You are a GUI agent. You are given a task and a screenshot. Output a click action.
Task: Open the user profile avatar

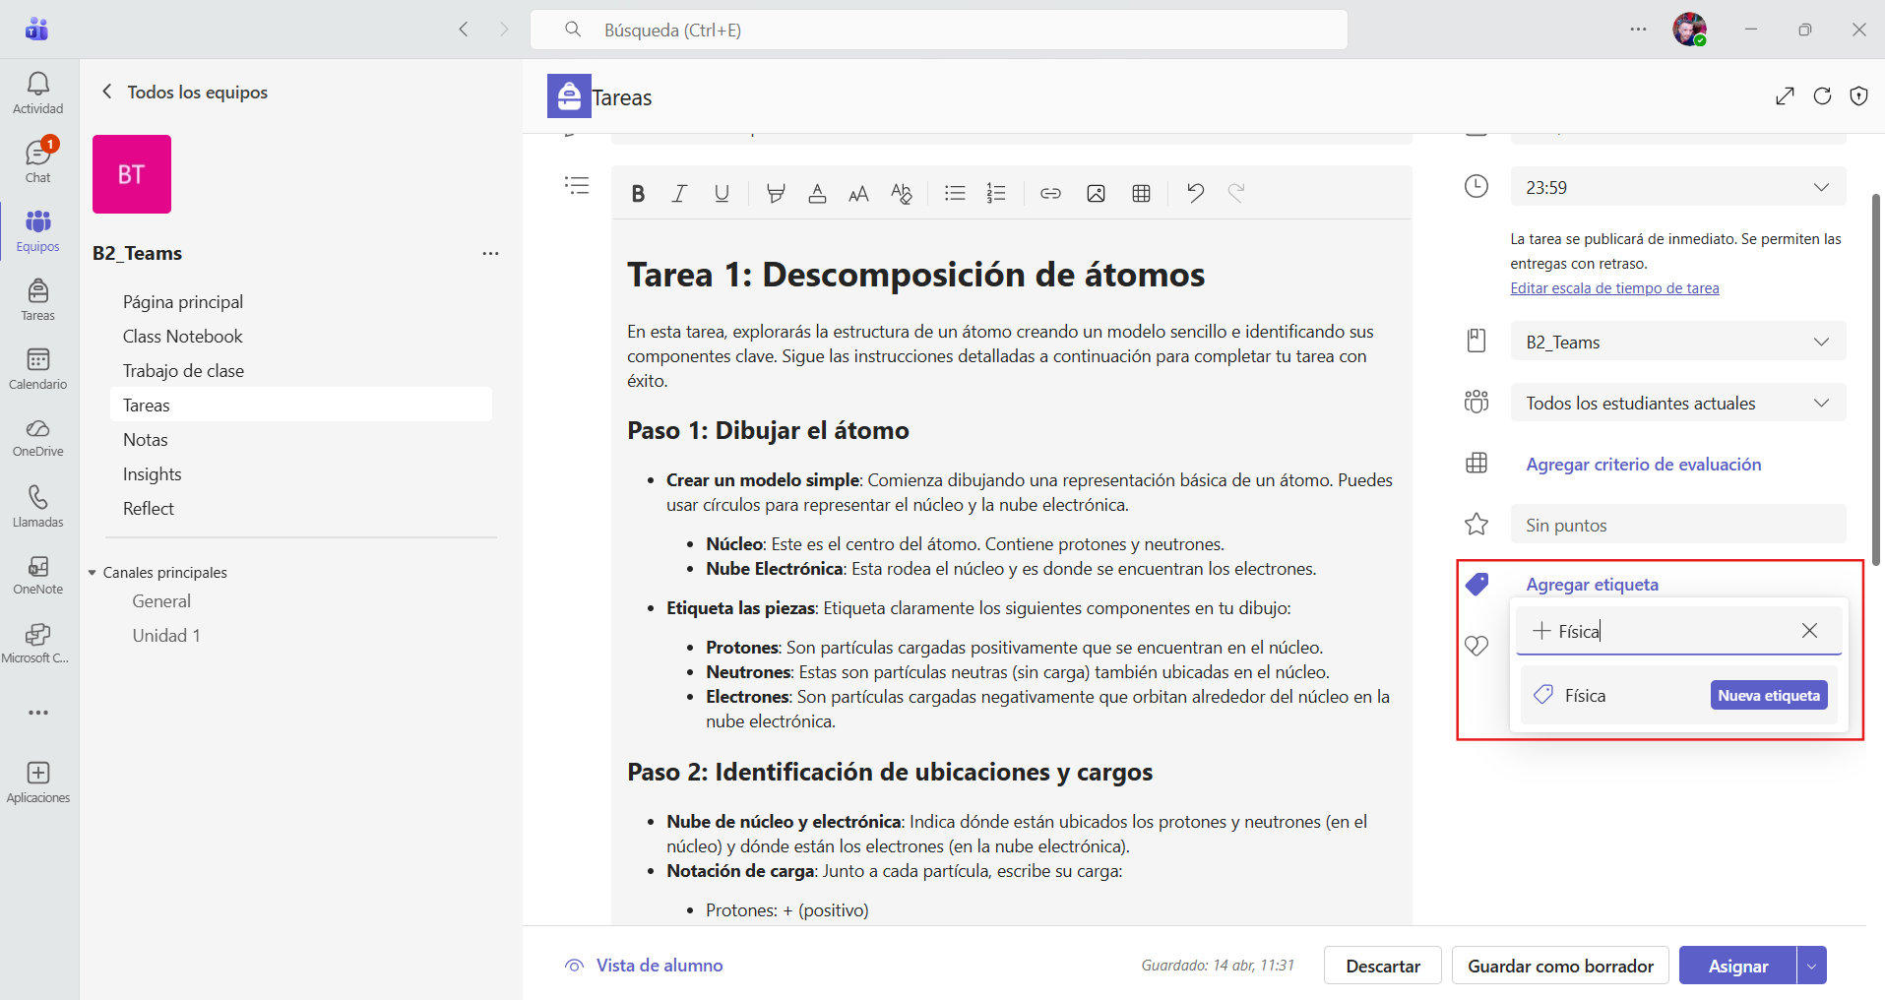click(1689, 30)
